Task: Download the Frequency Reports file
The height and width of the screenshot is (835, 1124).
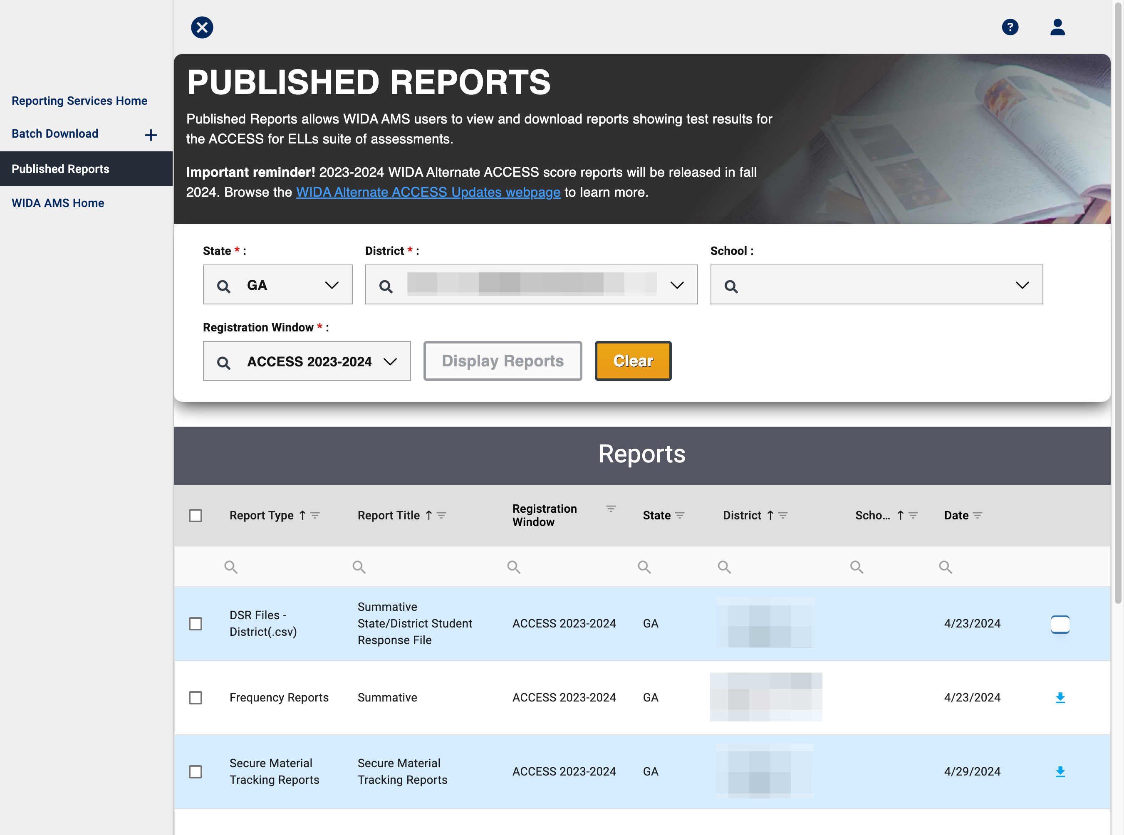Action: (1060, 697)
